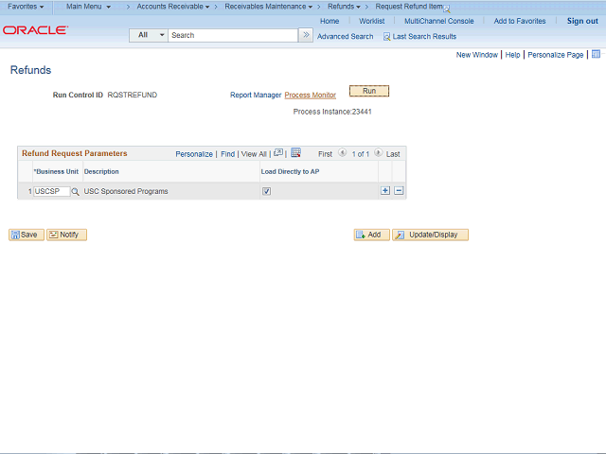The image size is (606, 454).
Task: Click the search go arrow button
Action: [306, 35]
